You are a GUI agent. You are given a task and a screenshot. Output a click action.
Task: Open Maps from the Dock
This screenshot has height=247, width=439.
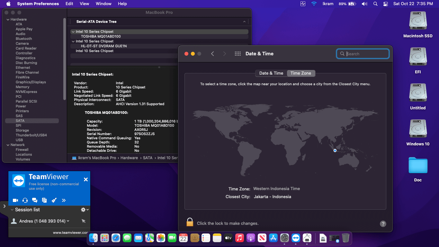pyautogui.click(x=149, y=238)
